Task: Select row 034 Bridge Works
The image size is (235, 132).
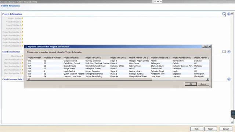Action: [x=118, y=69]
